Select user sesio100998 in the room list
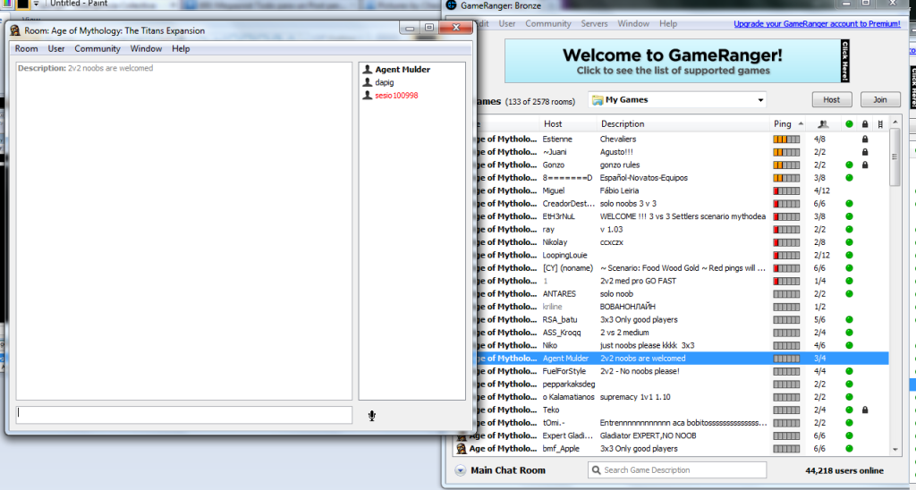The height and width of the screenshot is (490, 916). click(x=396, y=95)
